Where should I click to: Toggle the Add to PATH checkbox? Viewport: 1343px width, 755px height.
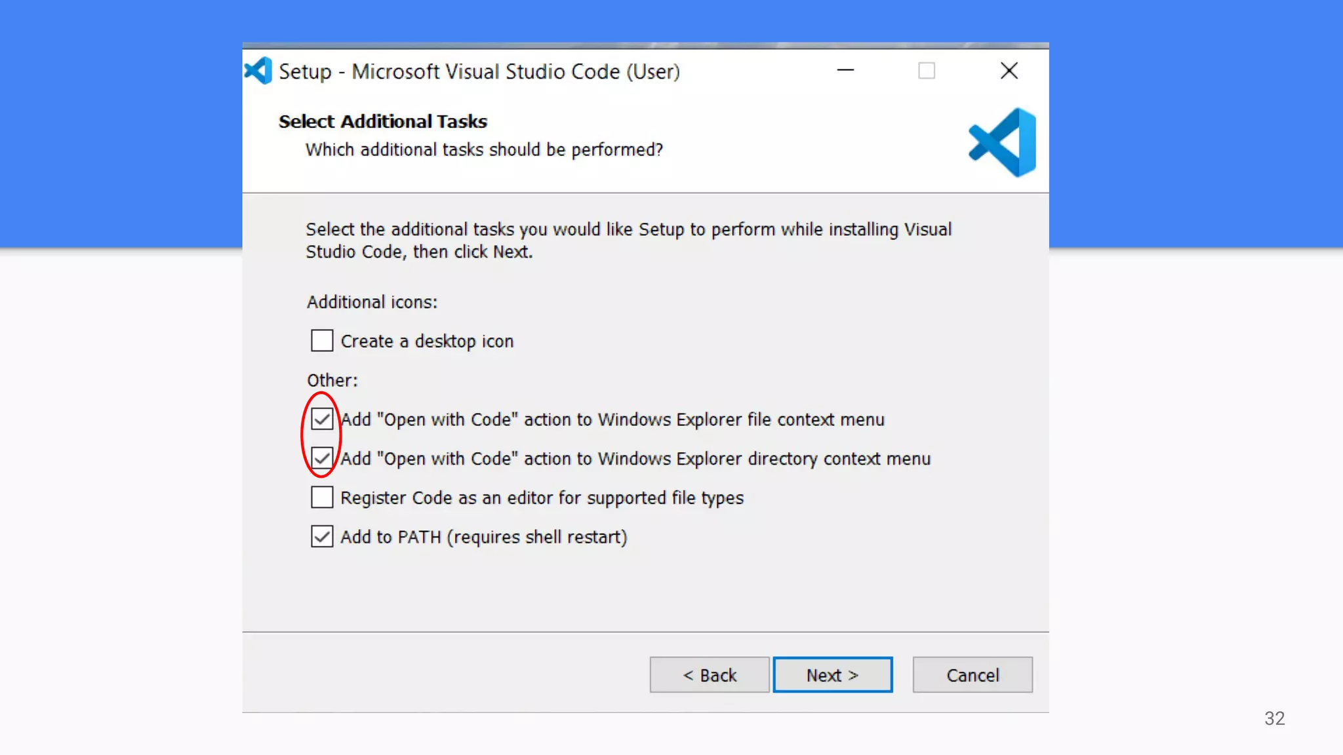pyautogui.click(x=321, y=537)
